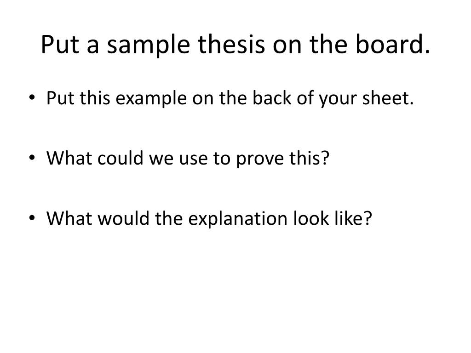Click the line 'Put this example on the back'
This screenshot has height=353, width=471.
pyautogui.click(x=230, y=98)
